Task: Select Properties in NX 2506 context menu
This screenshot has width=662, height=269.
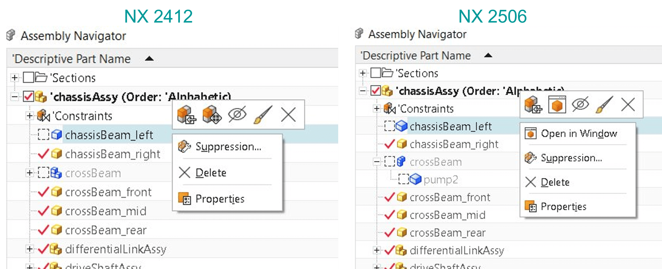Action: pyautogui.click(x=578, y=206)
